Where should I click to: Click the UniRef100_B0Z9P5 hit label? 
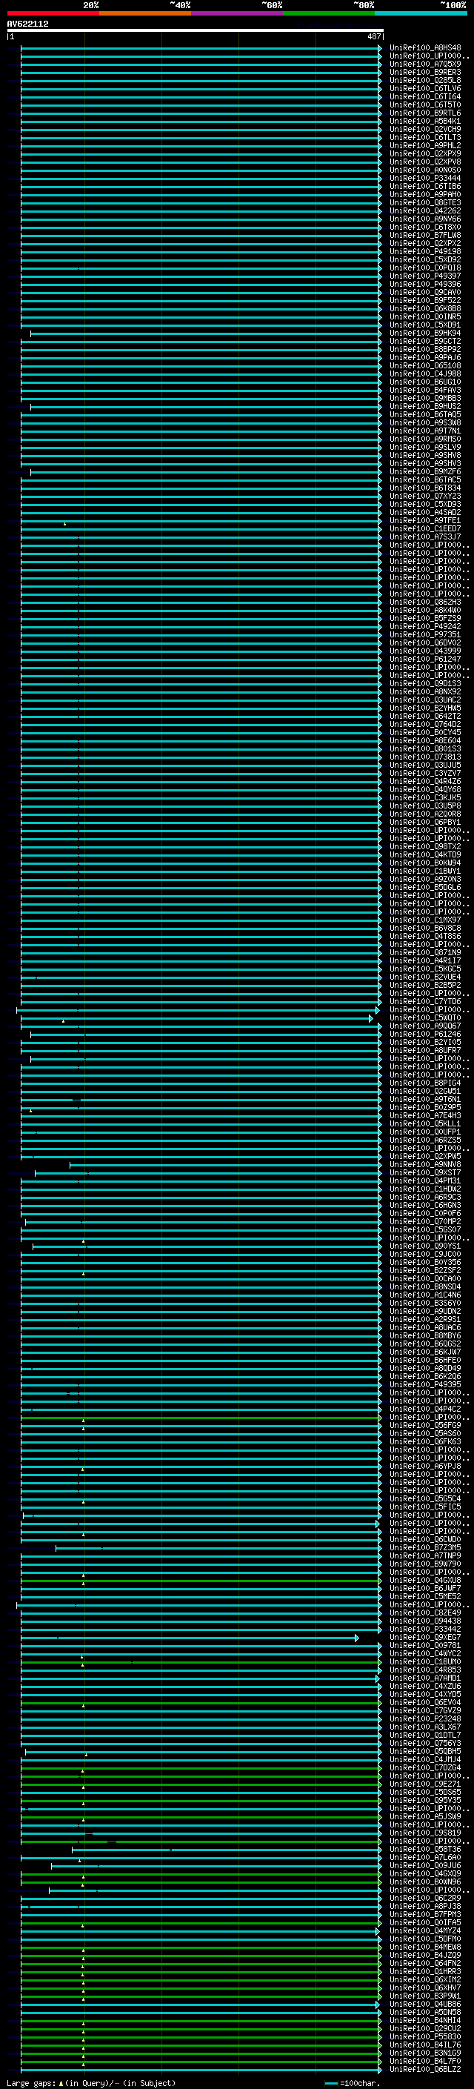pyautogui.click(x=424, y=1107)
